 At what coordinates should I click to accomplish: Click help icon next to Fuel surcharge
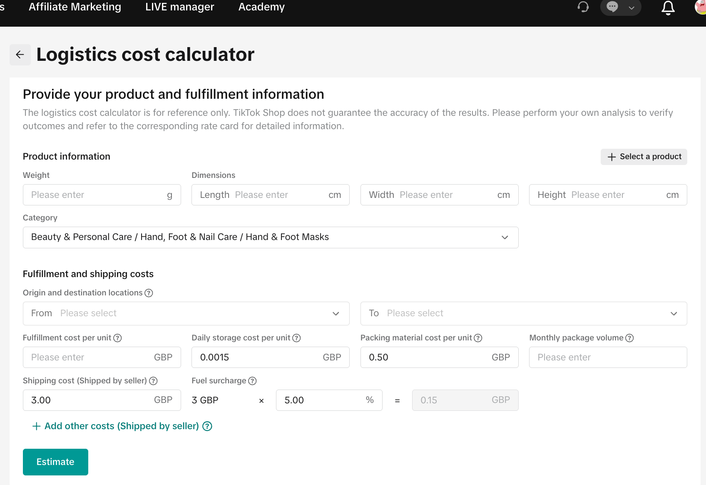[252, 381]
